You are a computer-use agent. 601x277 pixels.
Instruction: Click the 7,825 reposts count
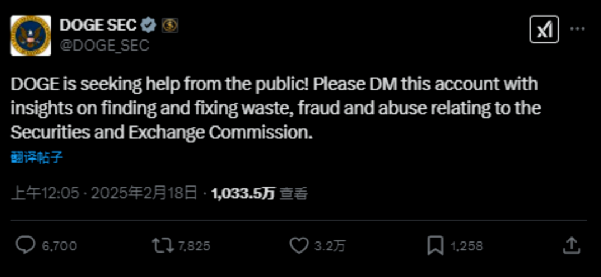tap(194, 245)
